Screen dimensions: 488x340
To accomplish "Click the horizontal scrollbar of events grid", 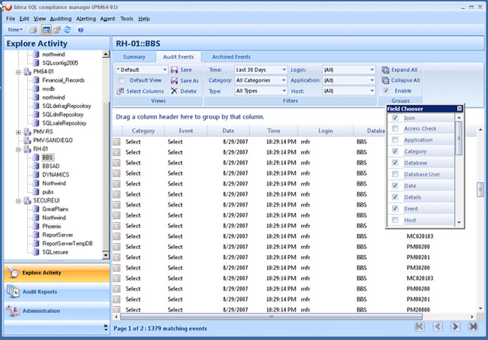I will click(x=271, y=317).
